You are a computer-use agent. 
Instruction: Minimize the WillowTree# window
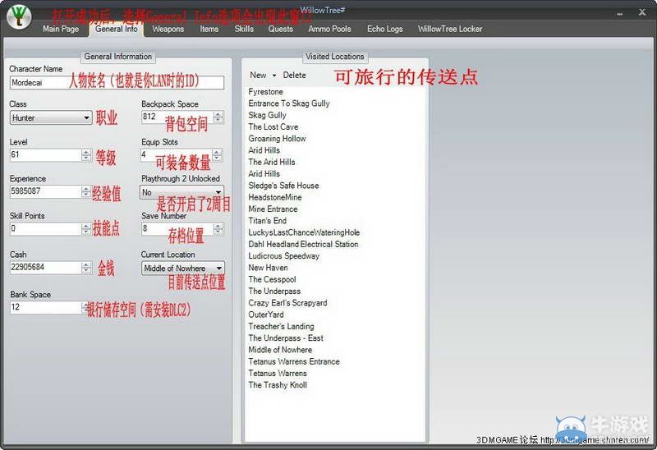click(x=620, y=13)
